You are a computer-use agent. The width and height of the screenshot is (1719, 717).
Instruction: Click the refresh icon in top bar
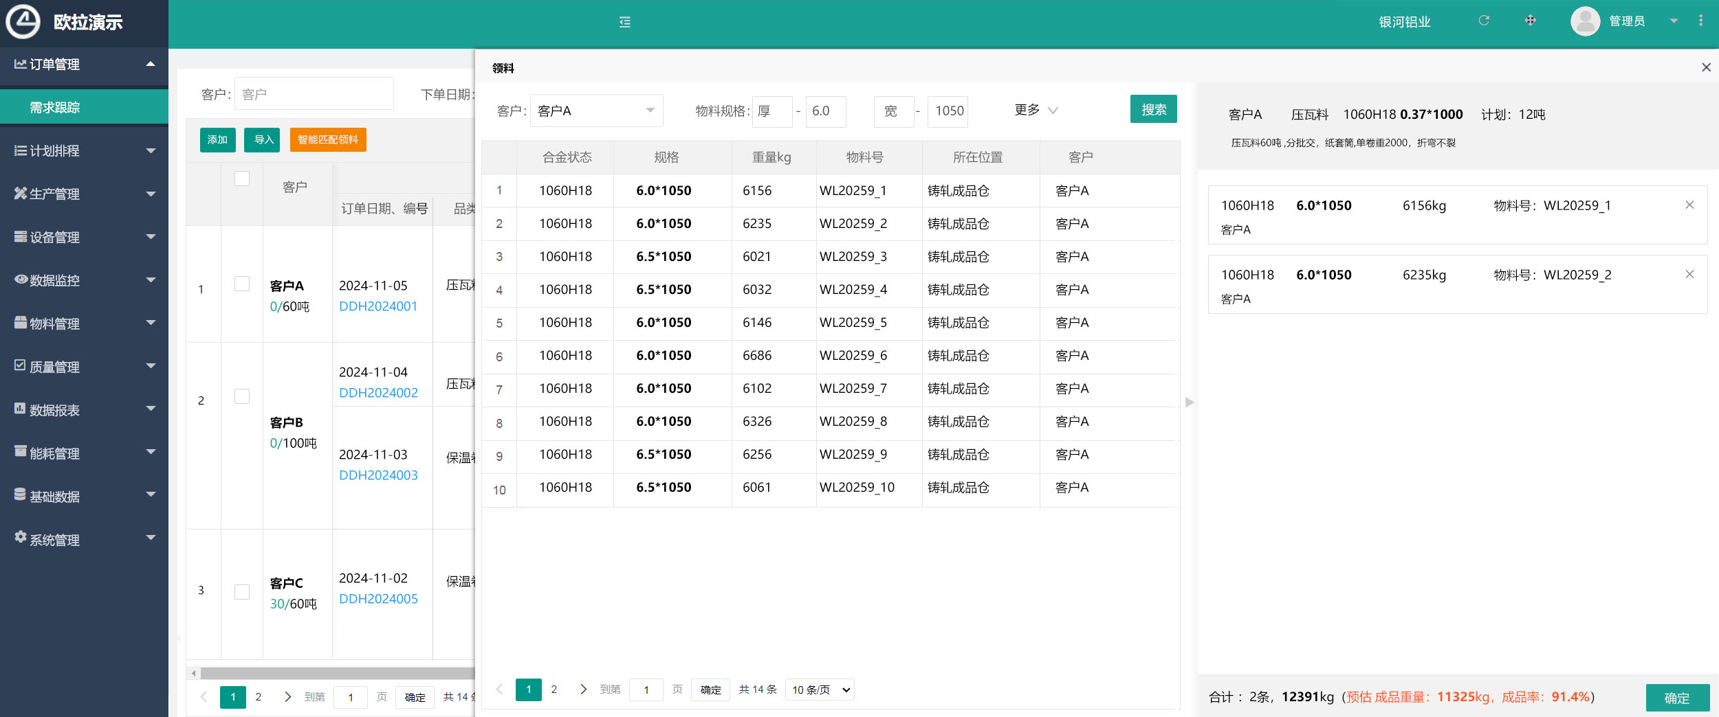click(1484, 21)
